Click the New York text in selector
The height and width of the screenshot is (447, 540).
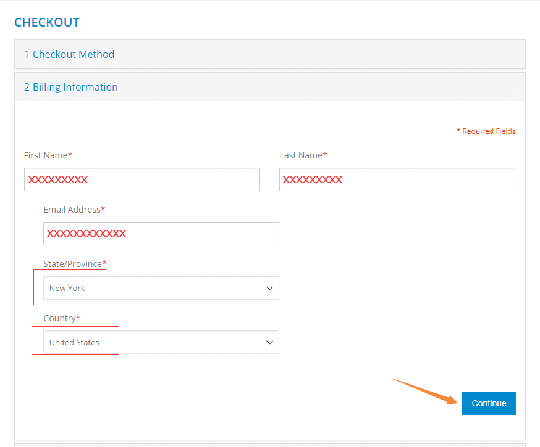coord(67,289)
